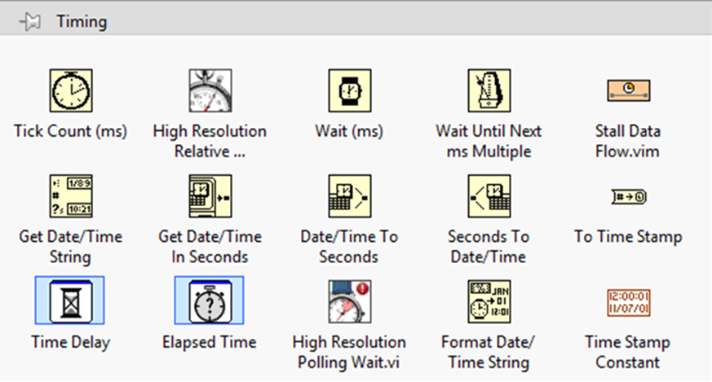
Task: Click the Format Date/Time String icon
Action: [x=489, y=301]
